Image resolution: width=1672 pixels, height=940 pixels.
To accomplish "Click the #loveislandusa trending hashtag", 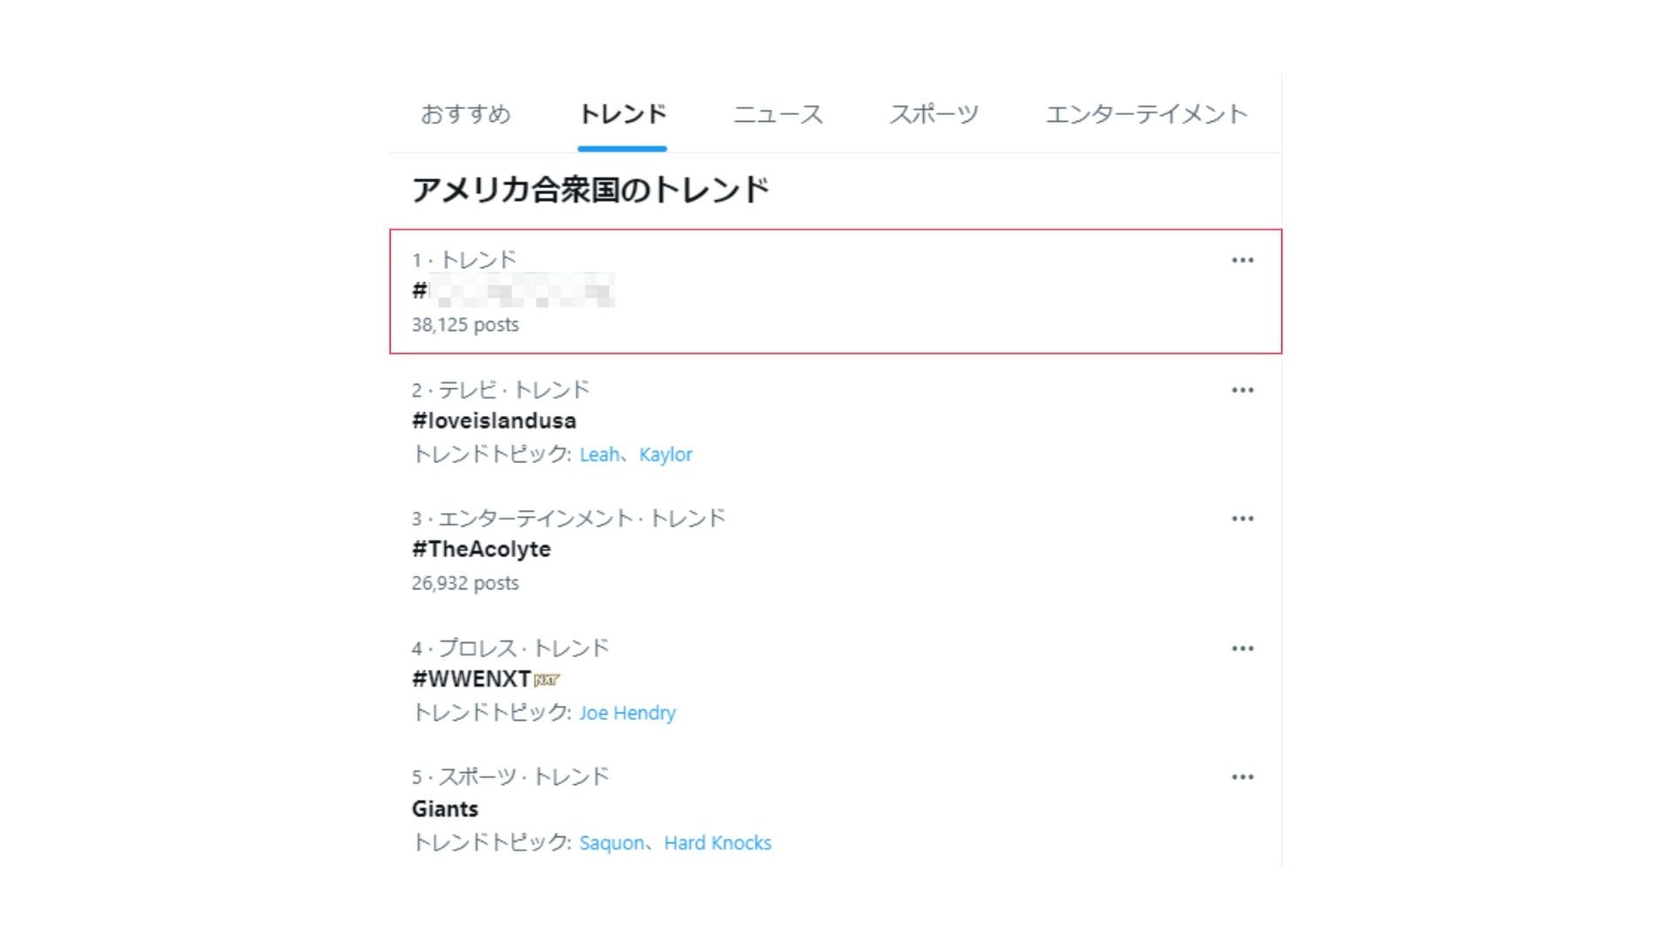I will coord(494,421).
